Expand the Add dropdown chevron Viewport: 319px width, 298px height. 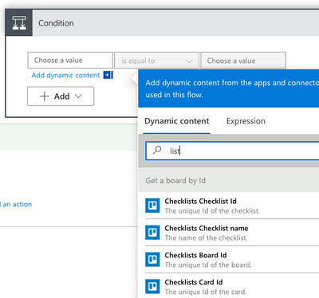tap(78, 96)
